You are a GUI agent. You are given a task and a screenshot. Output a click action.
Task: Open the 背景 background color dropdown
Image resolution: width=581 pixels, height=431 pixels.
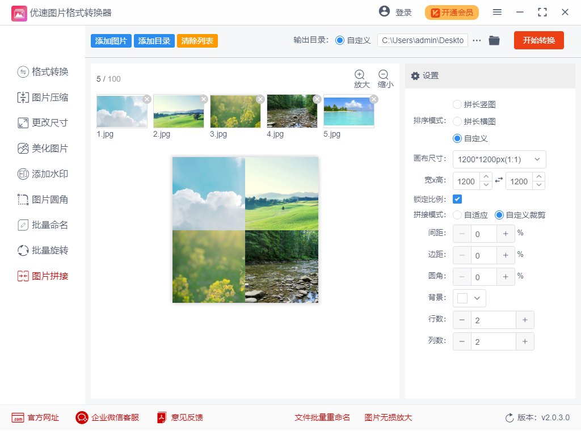tap(477, 298)
